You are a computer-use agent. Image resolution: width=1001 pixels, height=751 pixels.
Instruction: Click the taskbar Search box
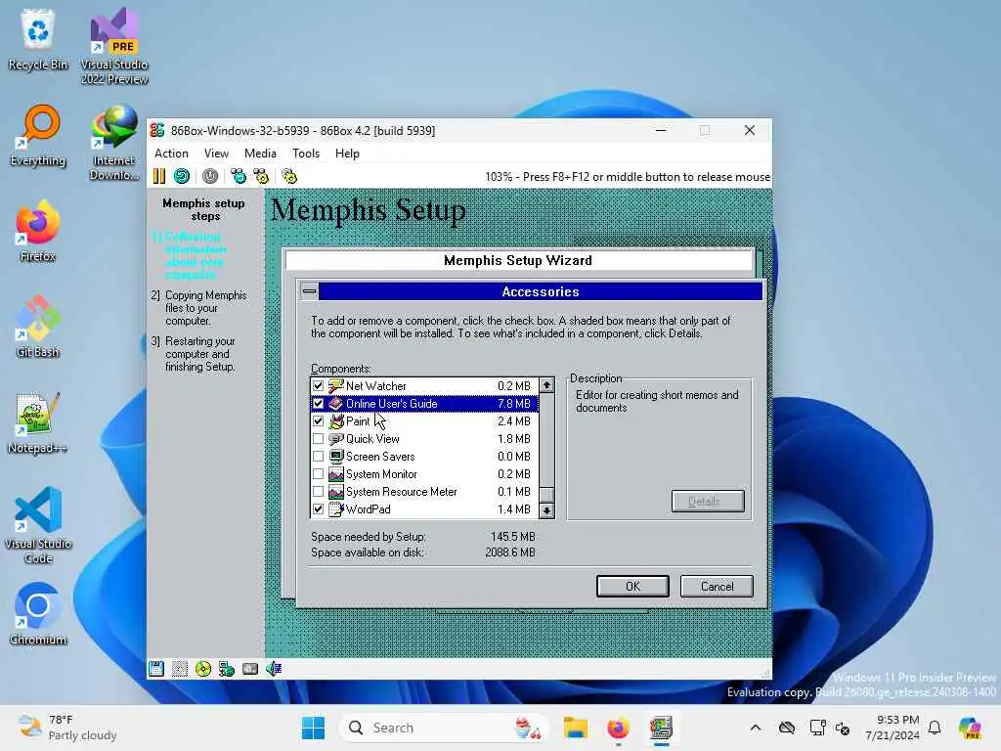(x=445, y=728)
